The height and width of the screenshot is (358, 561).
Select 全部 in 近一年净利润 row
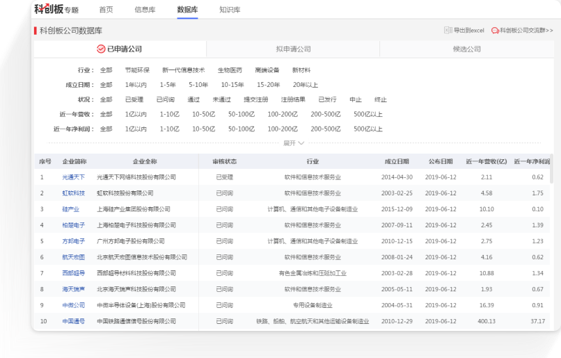pos(106,129)
